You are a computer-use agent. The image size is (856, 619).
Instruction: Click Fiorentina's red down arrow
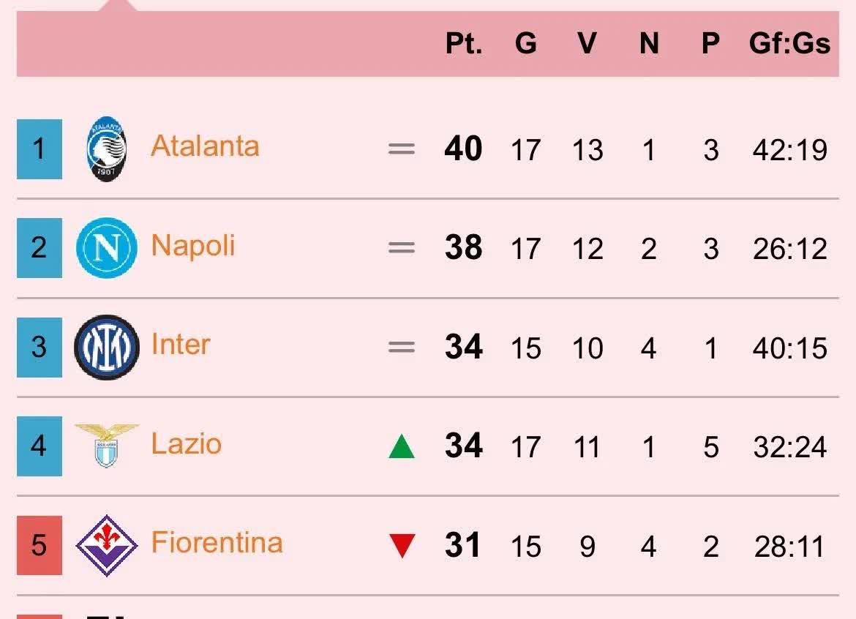[402, 546]
